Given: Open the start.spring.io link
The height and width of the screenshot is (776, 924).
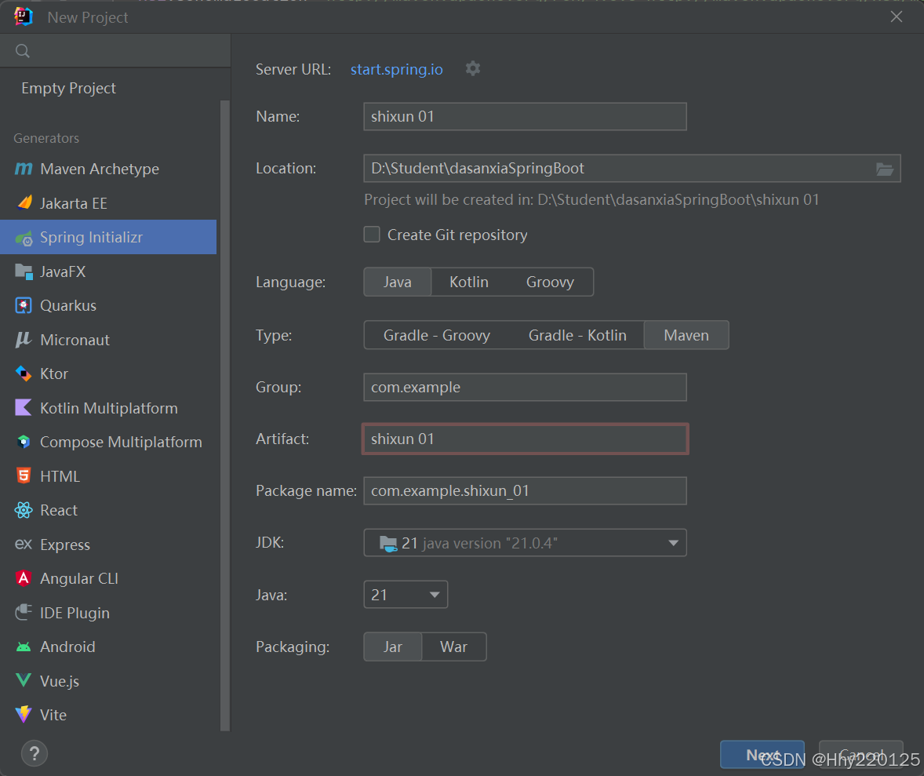Looking at the screenshot, I should tap(396, 69).
